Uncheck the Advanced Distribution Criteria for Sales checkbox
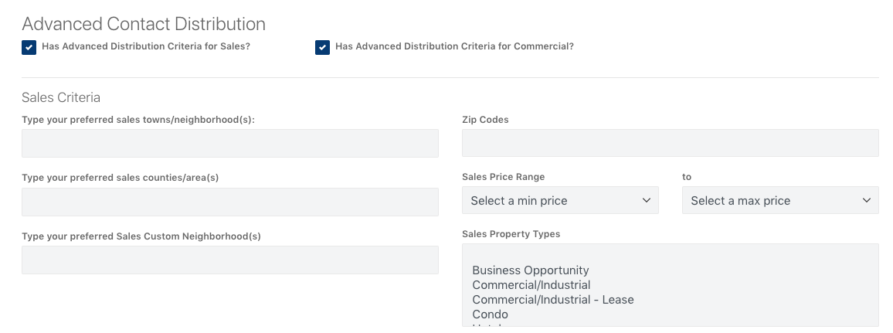893x333 pixels. tap(29, 48)
